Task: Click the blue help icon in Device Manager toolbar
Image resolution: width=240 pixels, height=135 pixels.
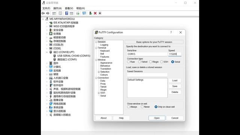Action: [x=67, y=13]
